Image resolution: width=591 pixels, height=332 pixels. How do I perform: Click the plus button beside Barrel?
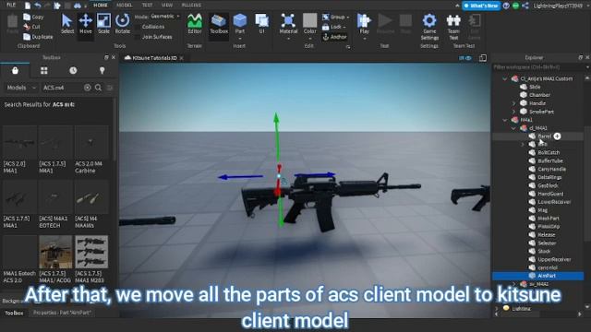tap(557, 136)
